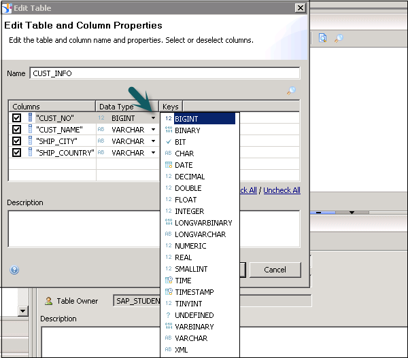Click the magnifier icon in background toolbar
The width and height of the screenshot is (408, 358).
point(338,38)
